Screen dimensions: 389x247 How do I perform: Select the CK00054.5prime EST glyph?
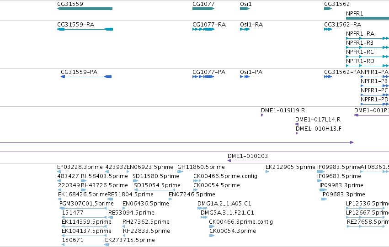196,190
